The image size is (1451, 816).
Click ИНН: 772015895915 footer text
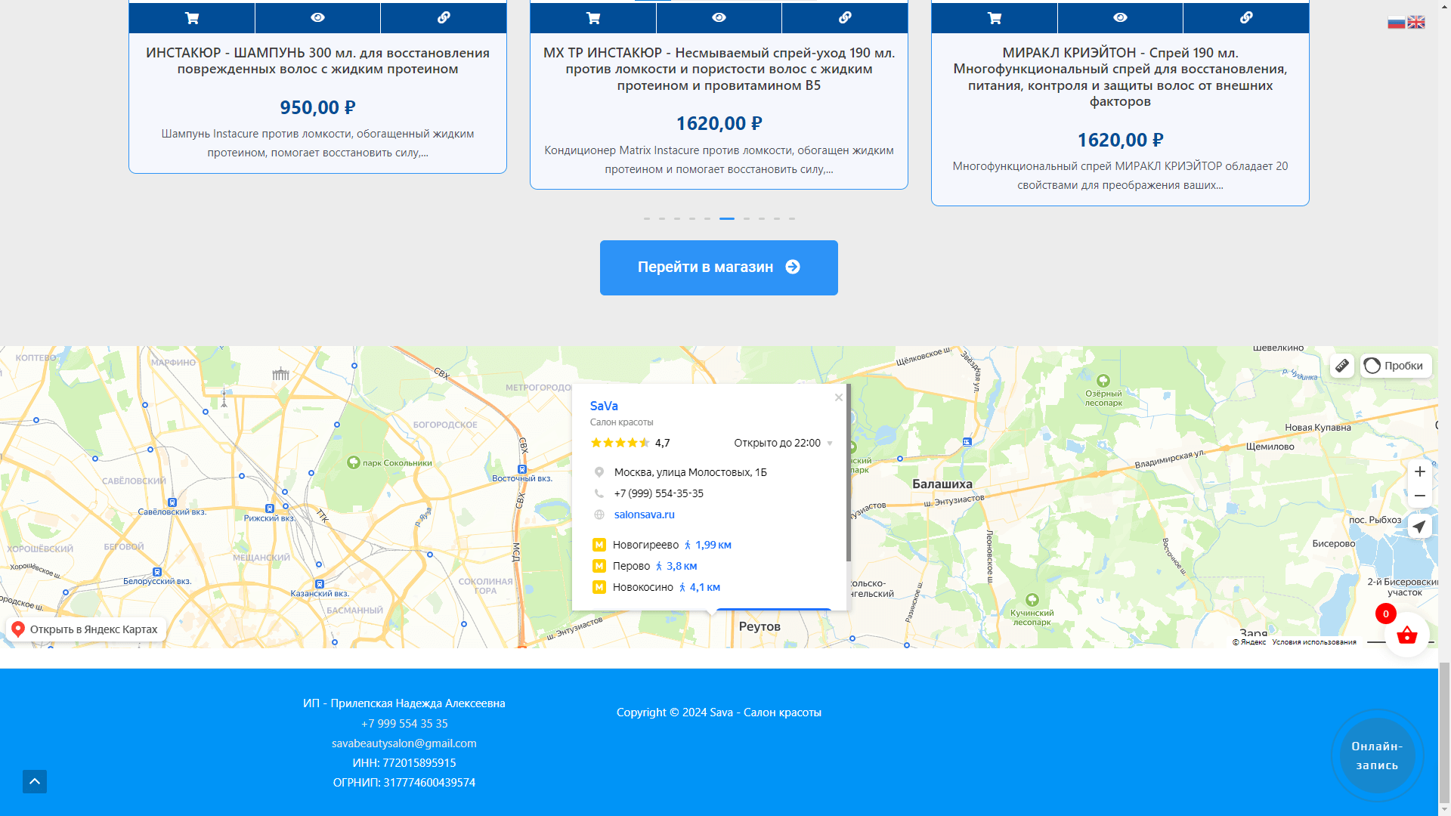pos(404,763)
